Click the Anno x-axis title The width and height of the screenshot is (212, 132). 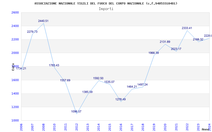pyautogui.click(x=206, y=129)
